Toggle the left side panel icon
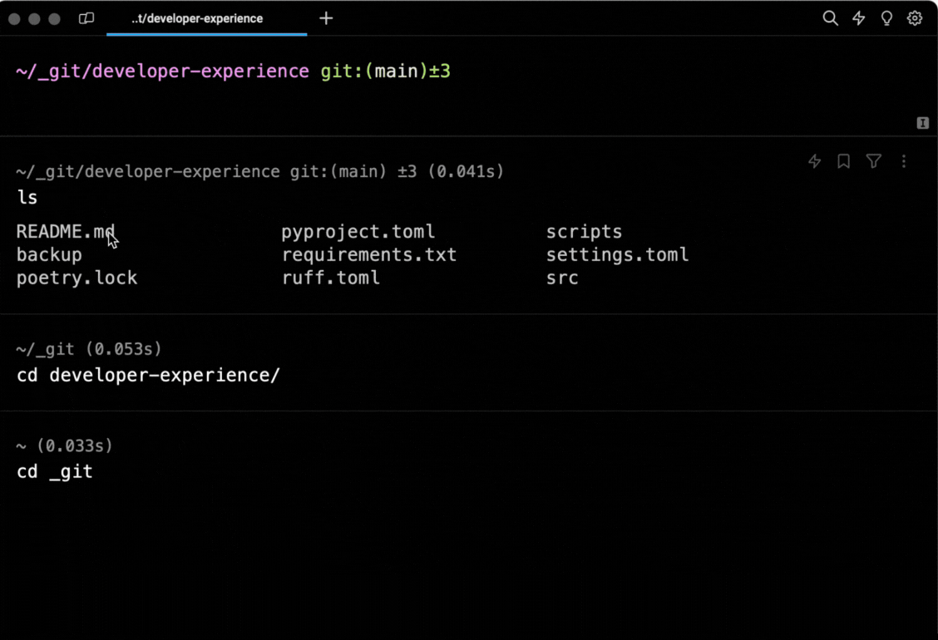The width and height of the screenshot is (938, 640). click(x=86, y=18)
